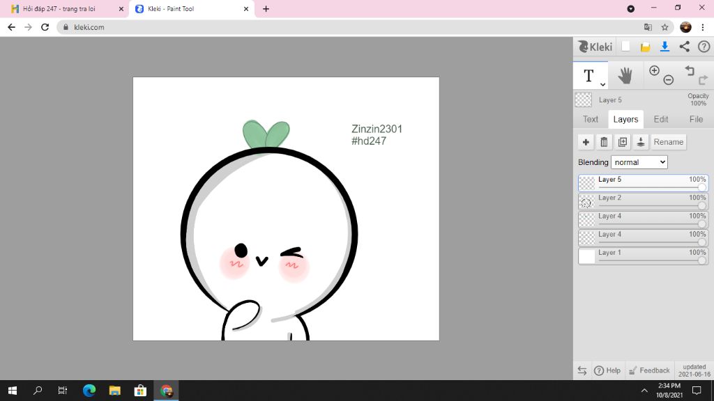
Task: Reload the kleki.com page
Action: 45,27
